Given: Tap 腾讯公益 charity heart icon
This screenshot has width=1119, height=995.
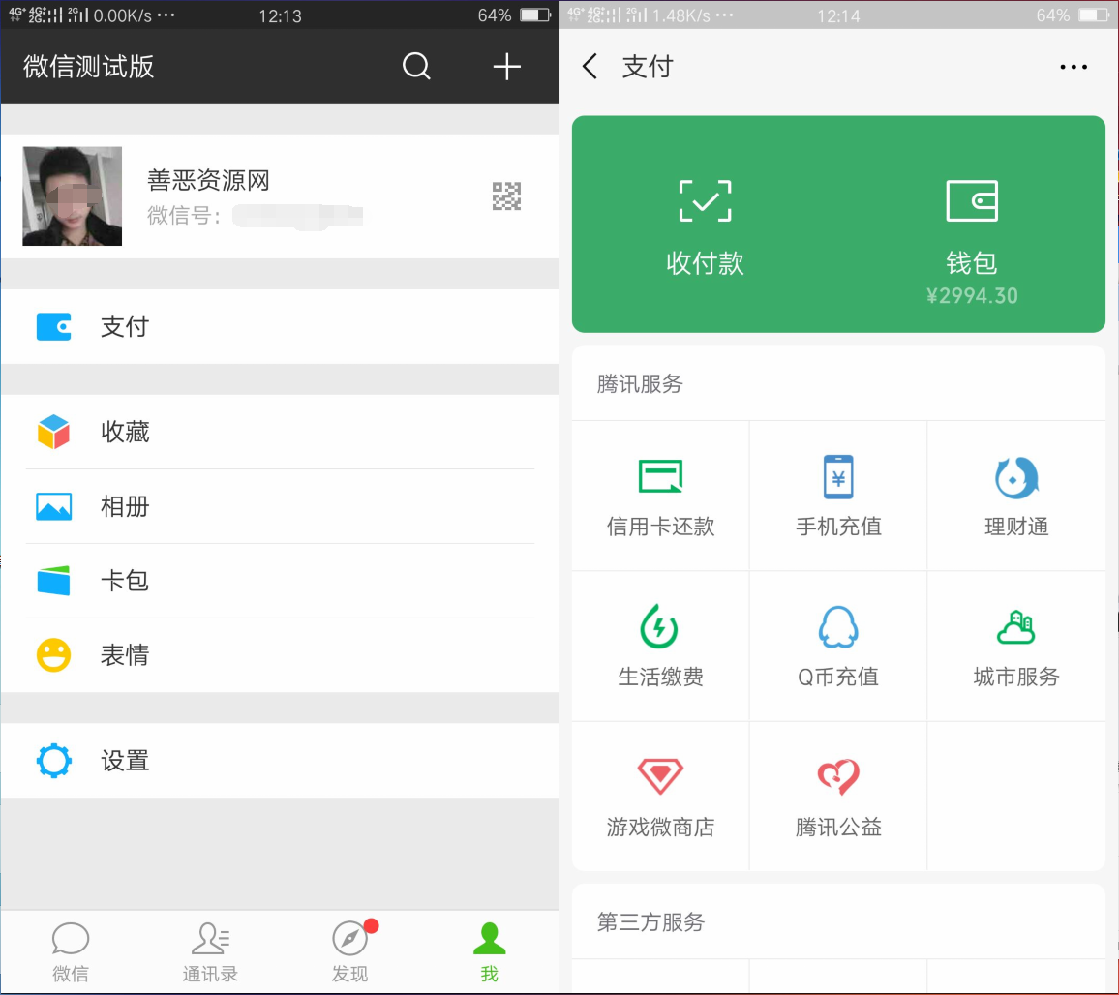Looking at the screenshot, I should coord(838,776).
